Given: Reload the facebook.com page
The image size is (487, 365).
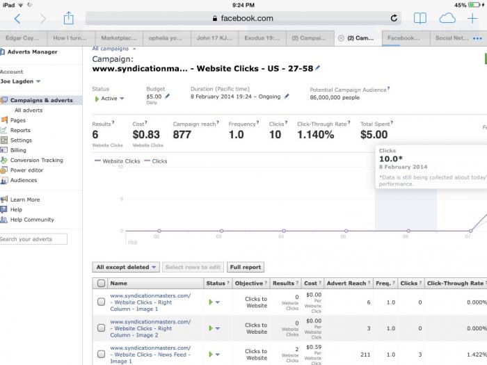Looking at the screenshot, I should pos(394,18).
